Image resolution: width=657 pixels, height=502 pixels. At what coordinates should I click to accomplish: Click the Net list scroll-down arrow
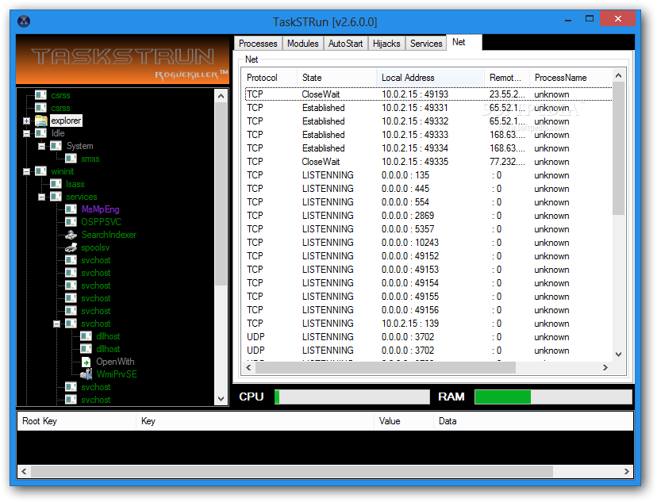[618, 354]
